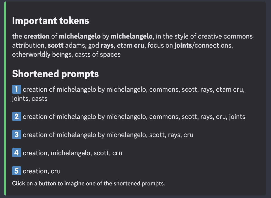Click the bold word "creation" in Important tokens
This screenshot has width=271, height=198.
click(x=37, y=36)
